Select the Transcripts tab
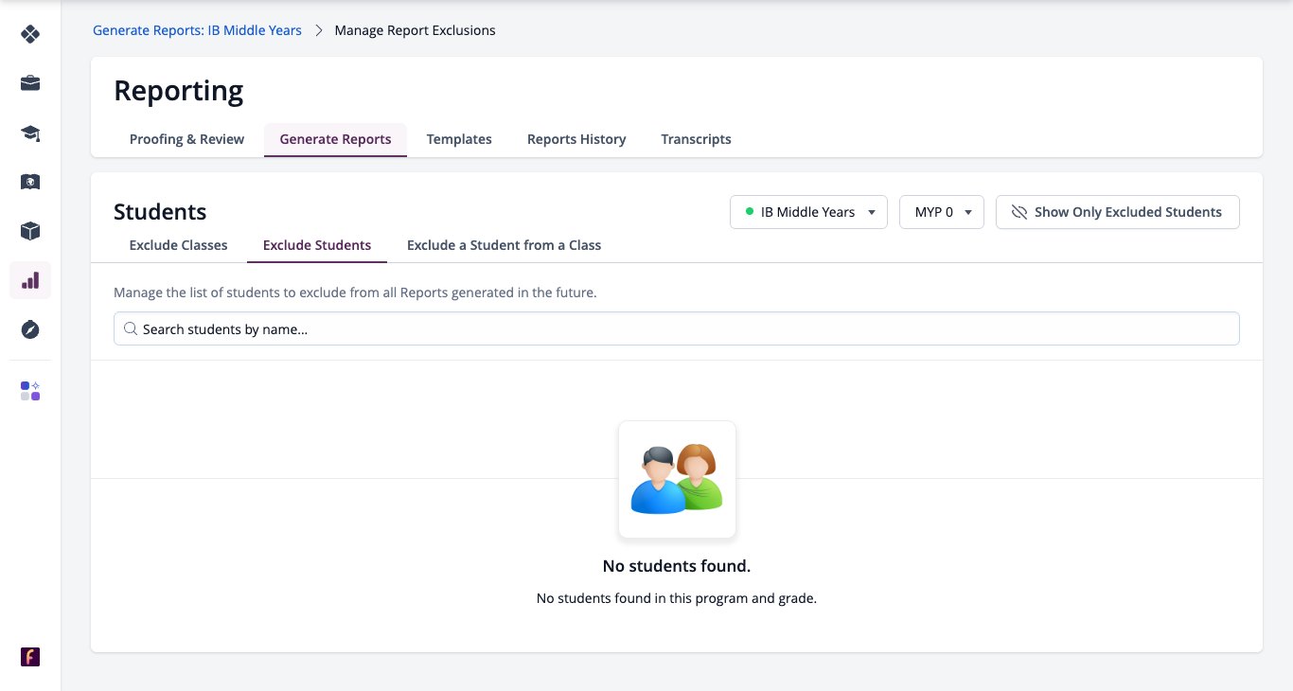This screenshot has height=691, width=1293. 696,139
